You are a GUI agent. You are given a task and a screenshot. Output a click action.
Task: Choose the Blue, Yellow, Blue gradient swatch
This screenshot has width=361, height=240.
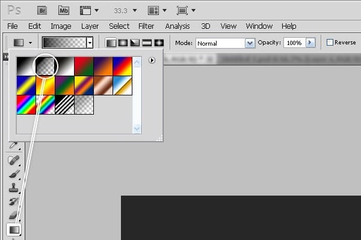tap(26, 85)
